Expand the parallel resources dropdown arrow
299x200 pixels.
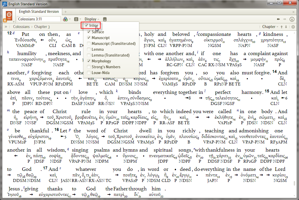[x=80, y=19]
